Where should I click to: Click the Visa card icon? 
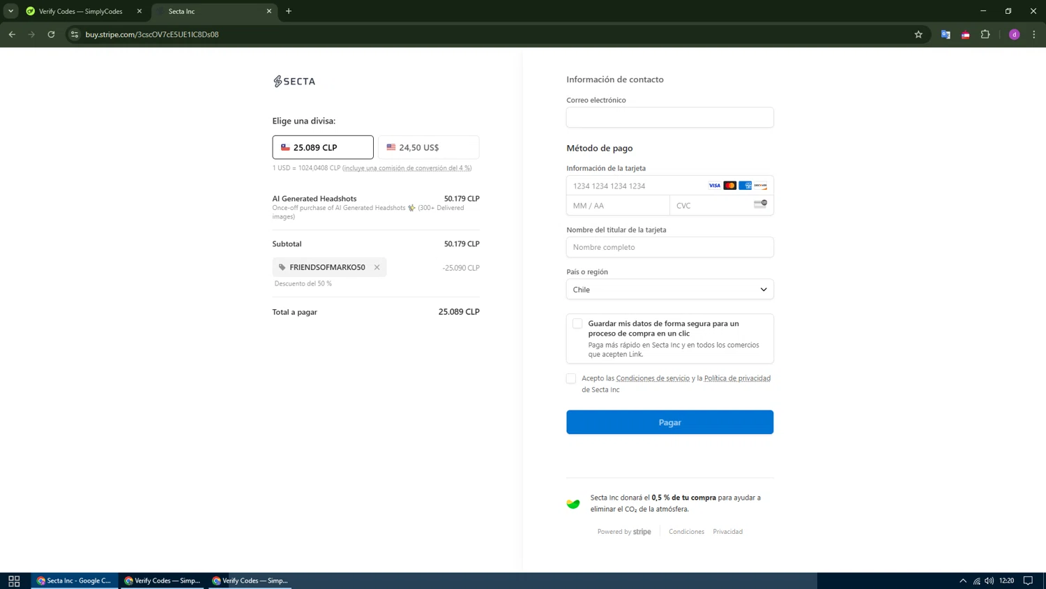coord(715,186)
